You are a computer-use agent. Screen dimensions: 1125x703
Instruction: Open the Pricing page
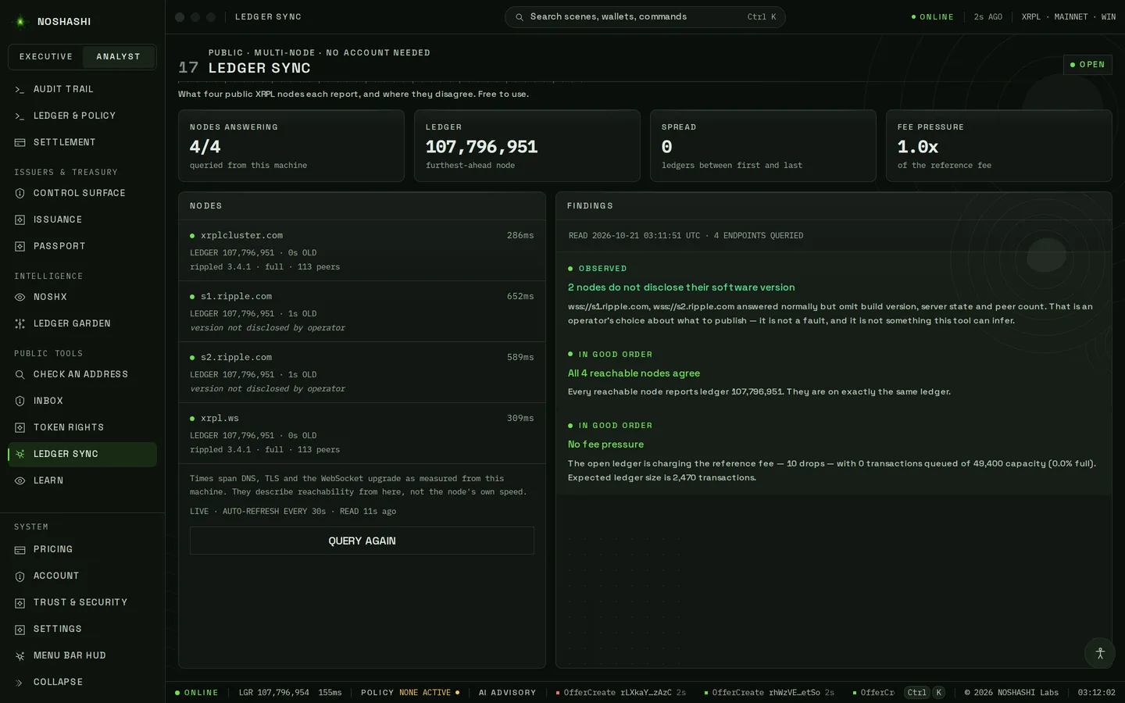(82, 550)
